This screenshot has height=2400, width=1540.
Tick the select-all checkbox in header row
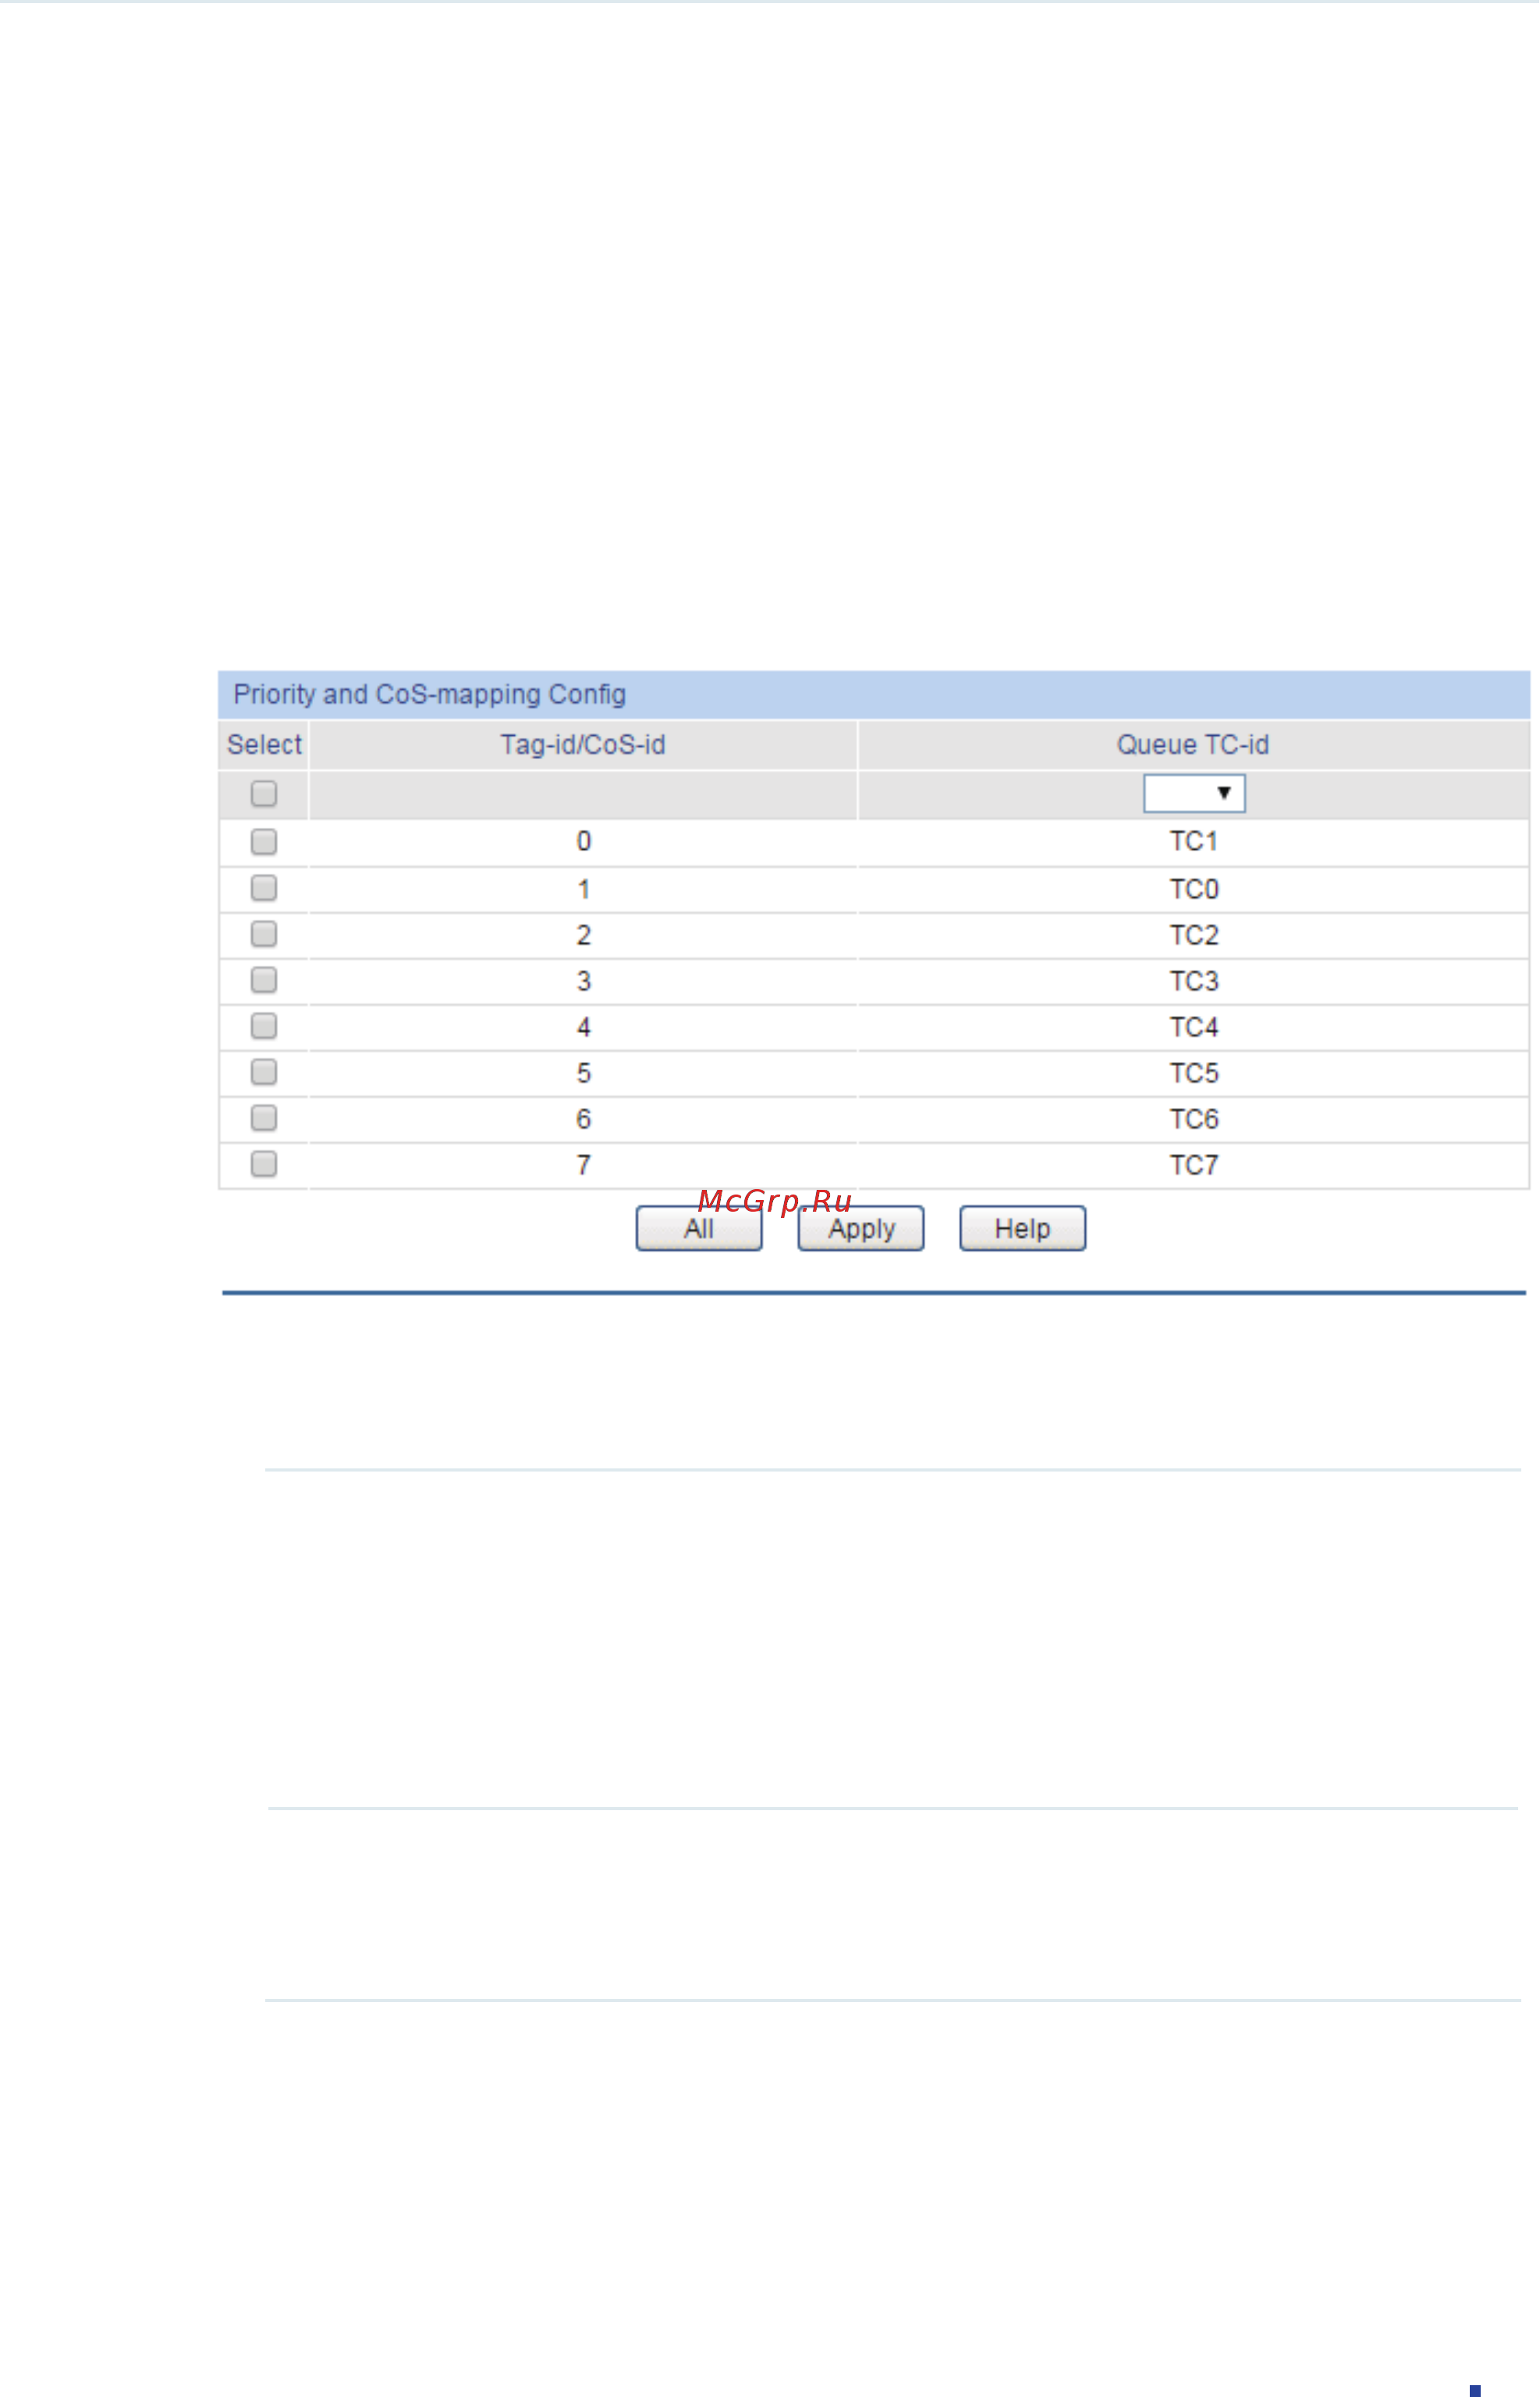264,794
